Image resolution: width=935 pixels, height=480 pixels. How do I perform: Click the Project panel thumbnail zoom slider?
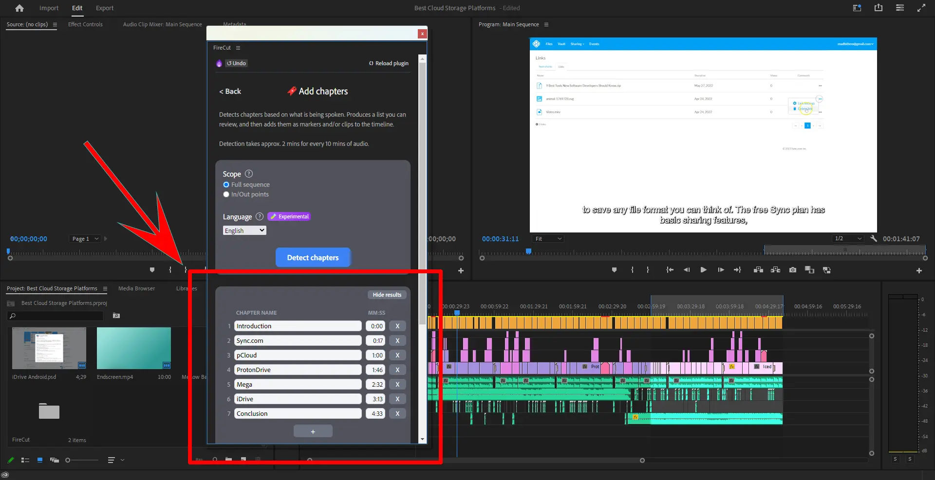[68, 460]
